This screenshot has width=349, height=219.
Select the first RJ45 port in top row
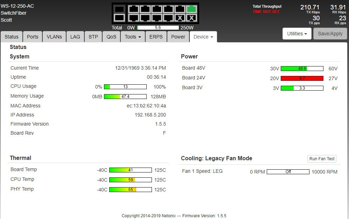tap(133, 9)
